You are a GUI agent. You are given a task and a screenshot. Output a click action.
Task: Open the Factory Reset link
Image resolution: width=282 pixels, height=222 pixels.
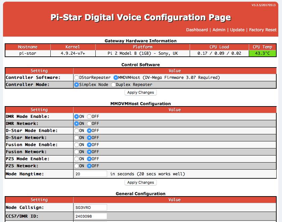tap(263, 30)
